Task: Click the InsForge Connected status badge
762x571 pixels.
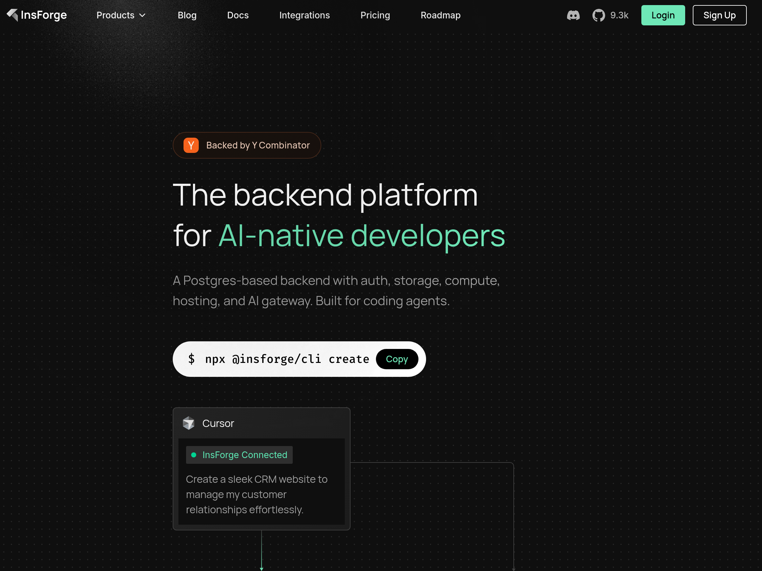Action: click(x=239, y=455)
